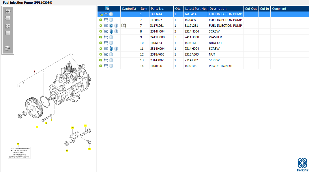Click the list-with-arrow button in diagram toolbar
The image size is (309, 172).
pos(8,48)
